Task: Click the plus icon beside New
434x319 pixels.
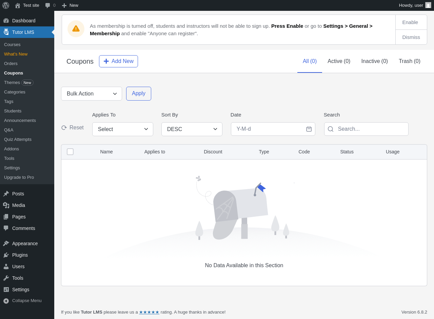Action: coord(64,5)
